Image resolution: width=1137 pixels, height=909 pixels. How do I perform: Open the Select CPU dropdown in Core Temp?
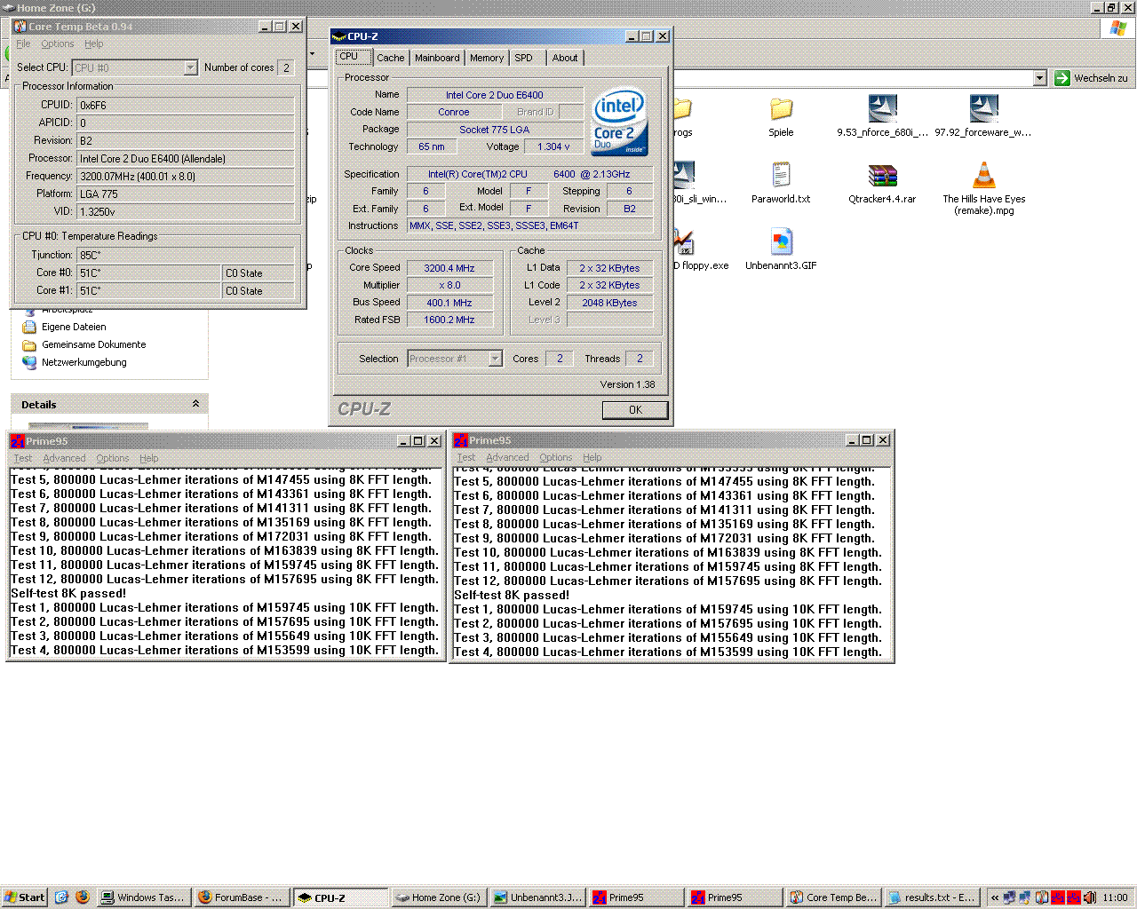pos(190,67)
